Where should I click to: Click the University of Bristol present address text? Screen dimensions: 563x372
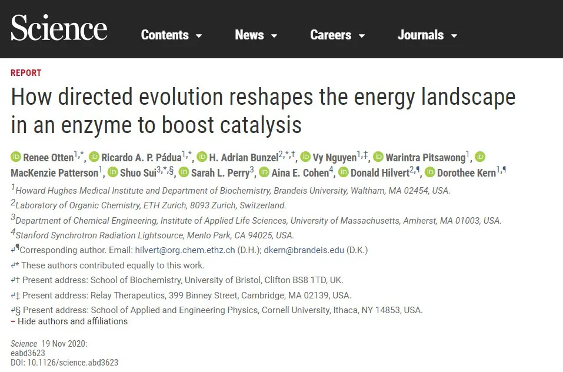tap(183, 280)
